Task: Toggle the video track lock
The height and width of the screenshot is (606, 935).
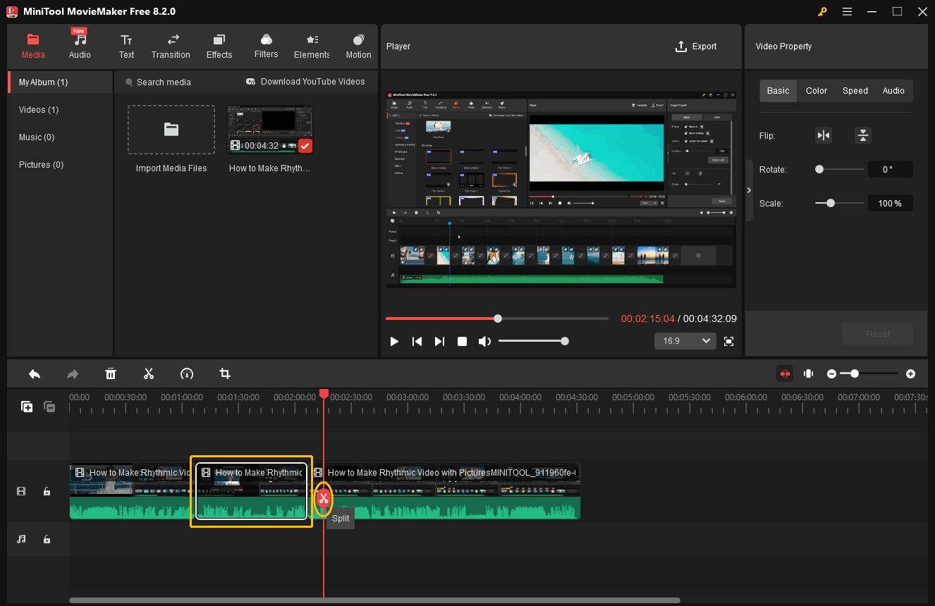Action: pos(47,492)
